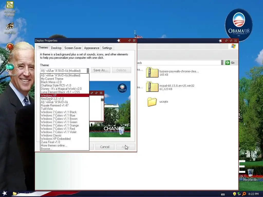The width and height of the screenshot is (263, 197).
Task: Click the Windows flag logo in Explorer
Action: pyautogui.click(x=233, y=46)
